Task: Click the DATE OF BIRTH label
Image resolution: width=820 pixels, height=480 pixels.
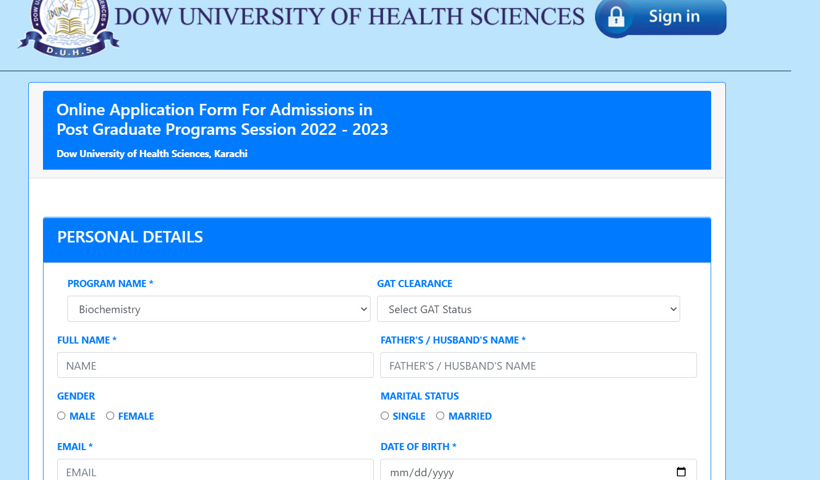Action: tap(418, 446)
